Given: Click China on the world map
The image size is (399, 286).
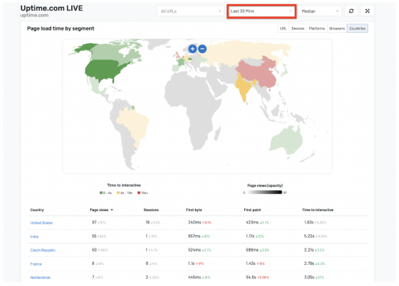Looking at the screenshot, I should [x=257, y=73].
